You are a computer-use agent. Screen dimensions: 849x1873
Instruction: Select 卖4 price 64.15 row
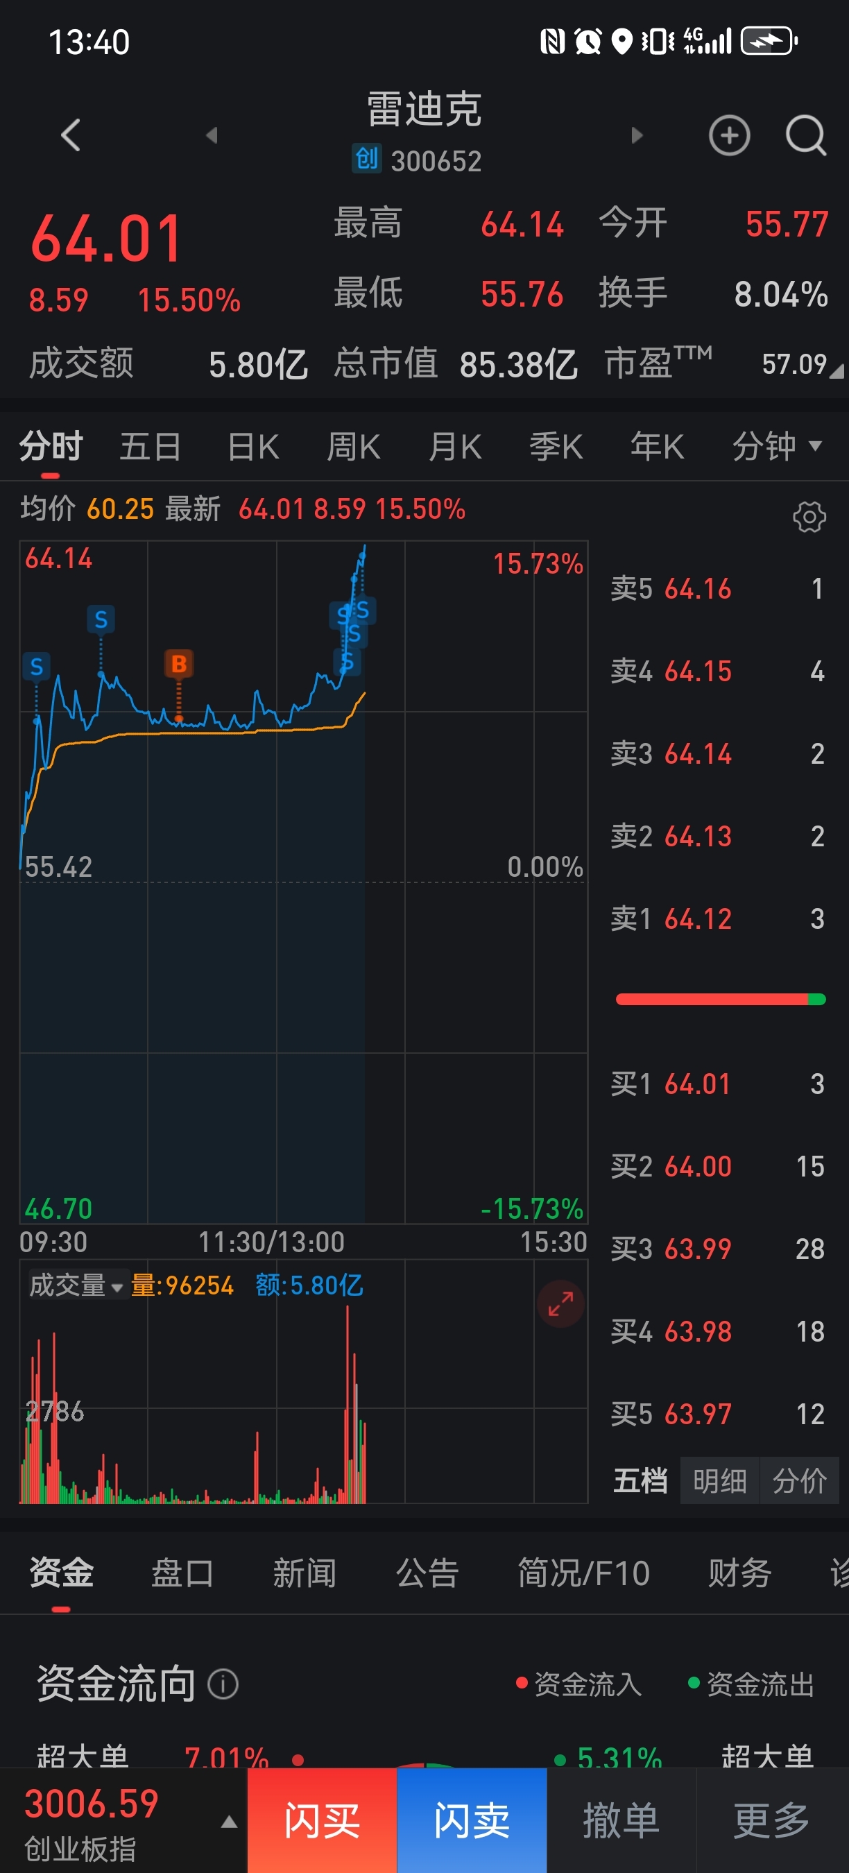717,670
